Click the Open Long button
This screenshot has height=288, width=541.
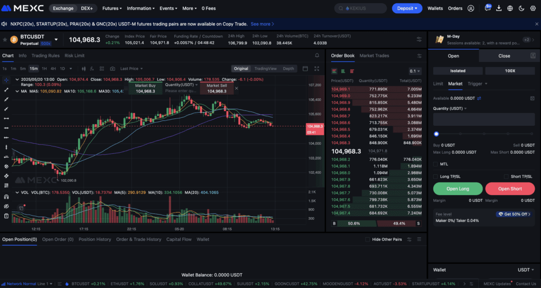458,189
